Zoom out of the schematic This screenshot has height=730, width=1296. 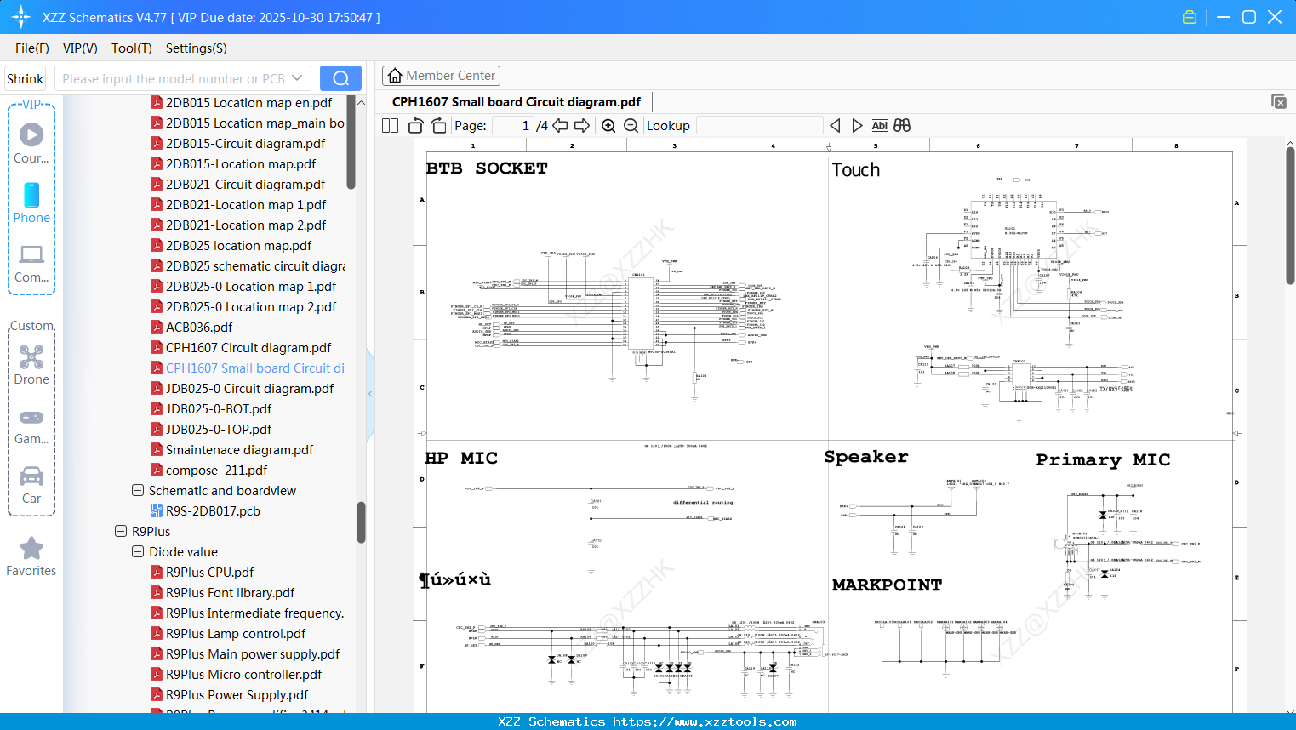pyautogui.click(x=631, y=126)
